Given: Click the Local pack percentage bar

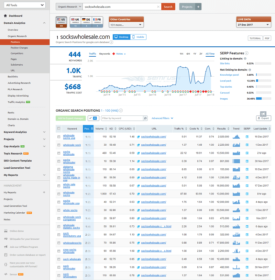Looking at the screenshot, I should coord(264,81).
